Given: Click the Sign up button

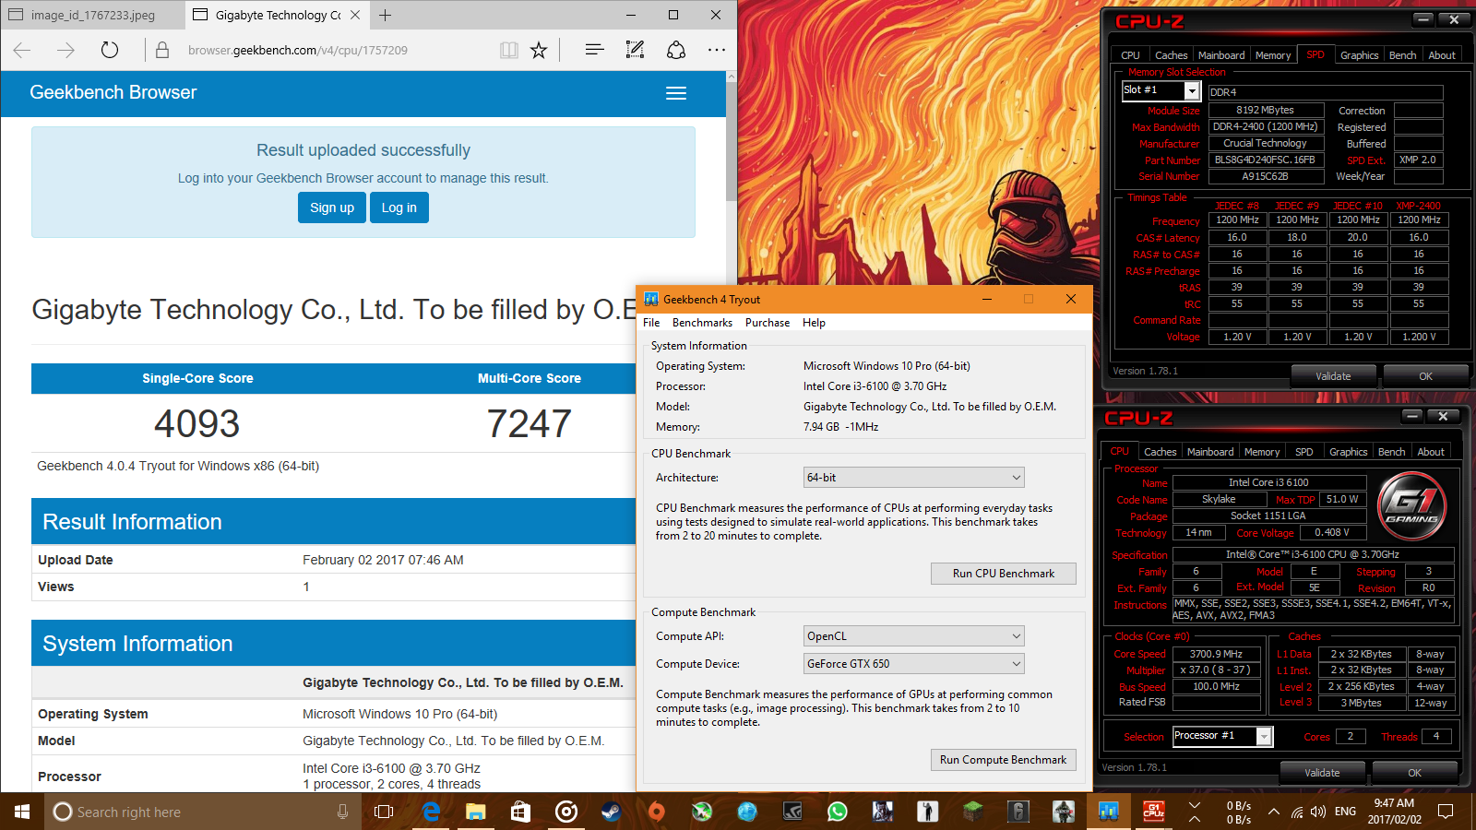Looking at the screenshot, I should [x=332, y=207].
